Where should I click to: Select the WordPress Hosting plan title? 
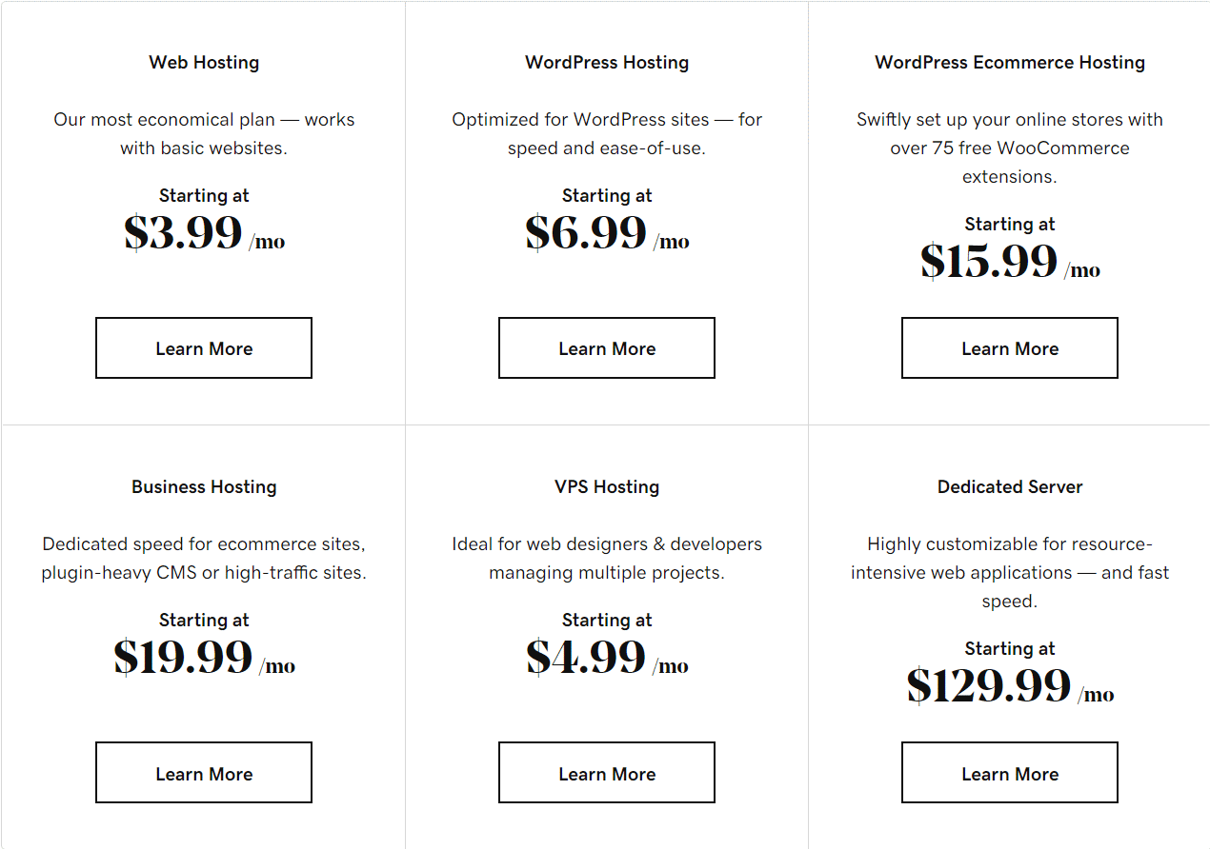click(x=606, y=62)
